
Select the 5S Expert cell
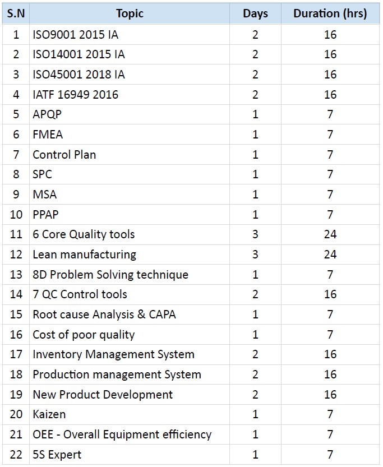(x=130, y=455)
